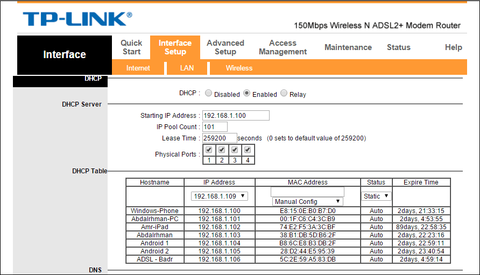Click the empty MAC Address input field

pyautogui.click(x=307, y=192)
